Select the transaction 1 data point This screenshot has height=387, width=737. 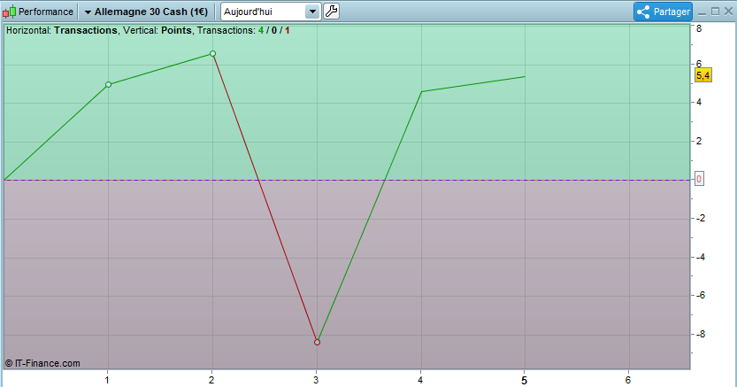pyautogui.click(x=108, y=85)
